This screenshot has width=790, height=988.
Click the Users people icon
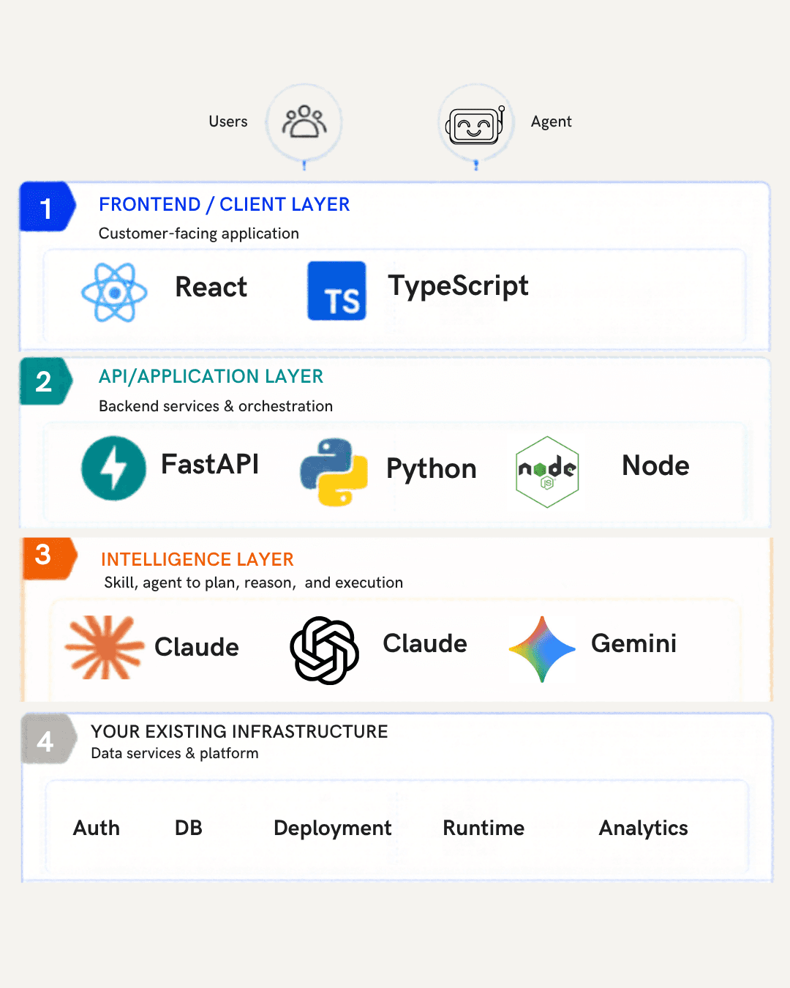(304, 121)
